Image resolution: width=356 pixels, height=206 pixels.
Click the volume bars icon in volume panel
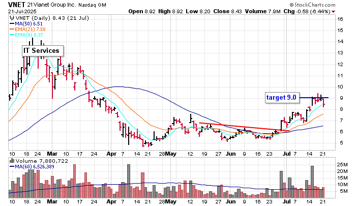pyautogui.click(x=12, y=161)
